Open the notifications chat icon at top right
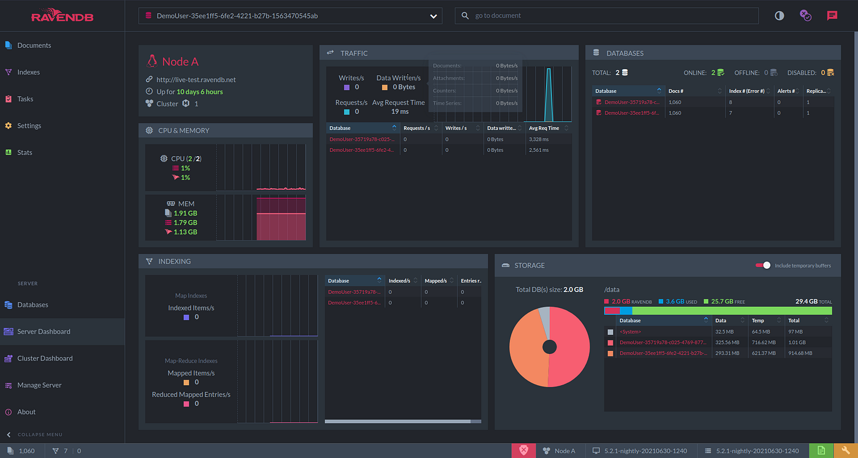 tap(832, 15)
